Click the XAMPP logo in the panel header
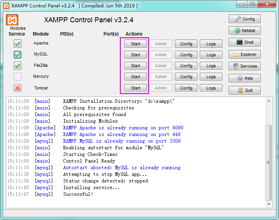The image size is (279, 220). (12, 20)
